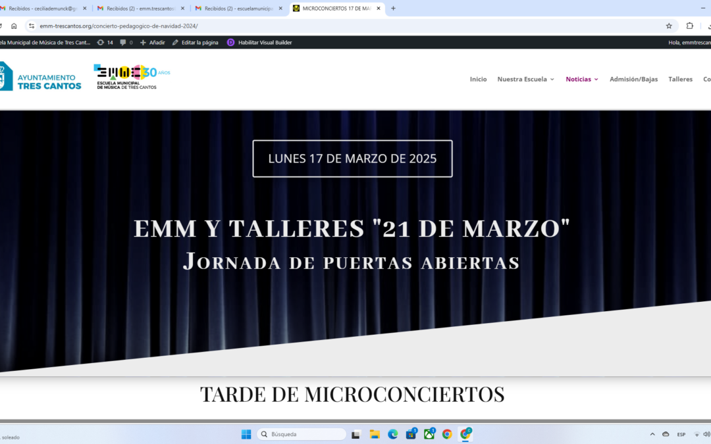The height and width of the screenshot is (444, 711).
Task: Click the Ayuntamiento Tres Cantos logo
Action: pyautogui.click(x=41, y=78)
